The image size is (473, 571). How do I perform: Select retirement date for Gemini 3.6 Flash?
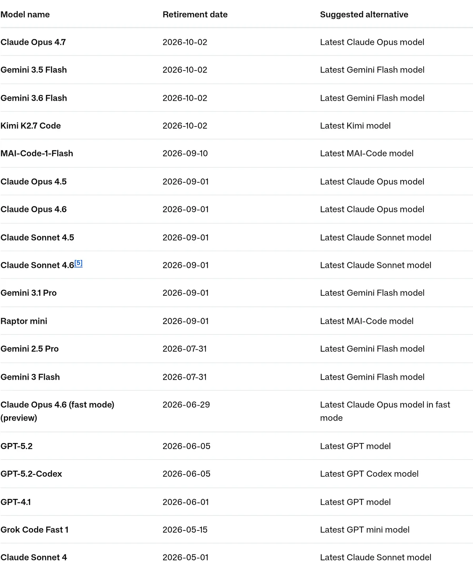tap(185, 98)
